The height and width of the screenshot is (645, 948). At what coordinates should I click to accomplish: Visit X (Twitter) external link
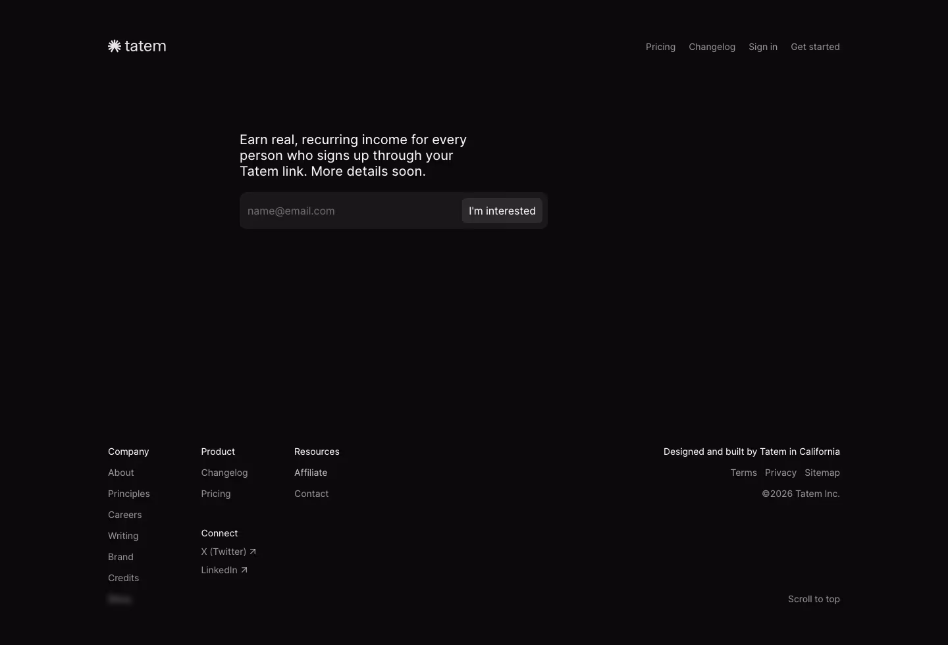[228, 552]
